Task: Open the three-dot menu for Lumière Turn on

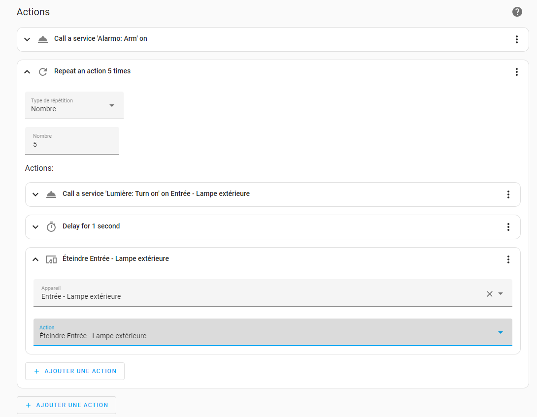Action: (x=508, y=194)
